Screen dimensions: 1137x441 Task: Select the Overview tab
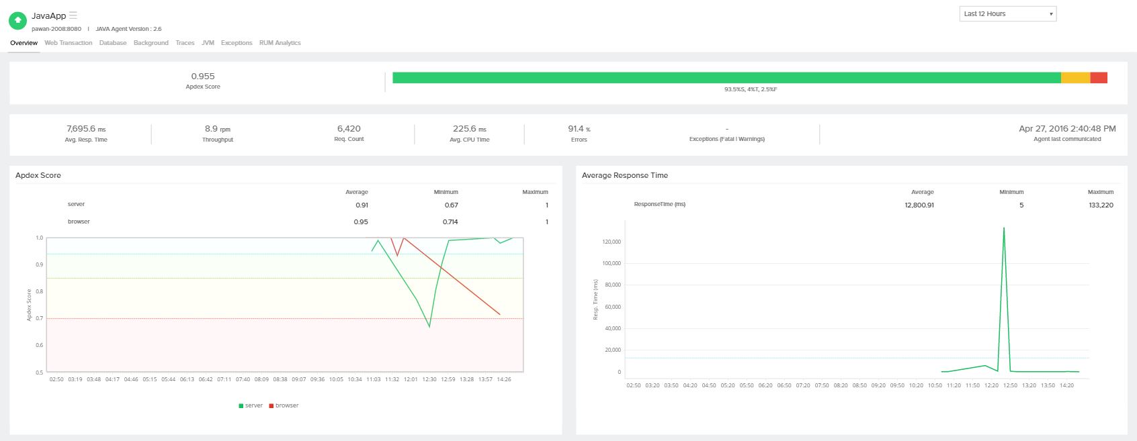point(24,43)
